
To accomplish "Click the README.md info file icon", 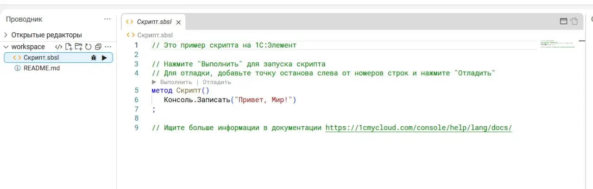I will pyautogui.click(x=18, y=68).
